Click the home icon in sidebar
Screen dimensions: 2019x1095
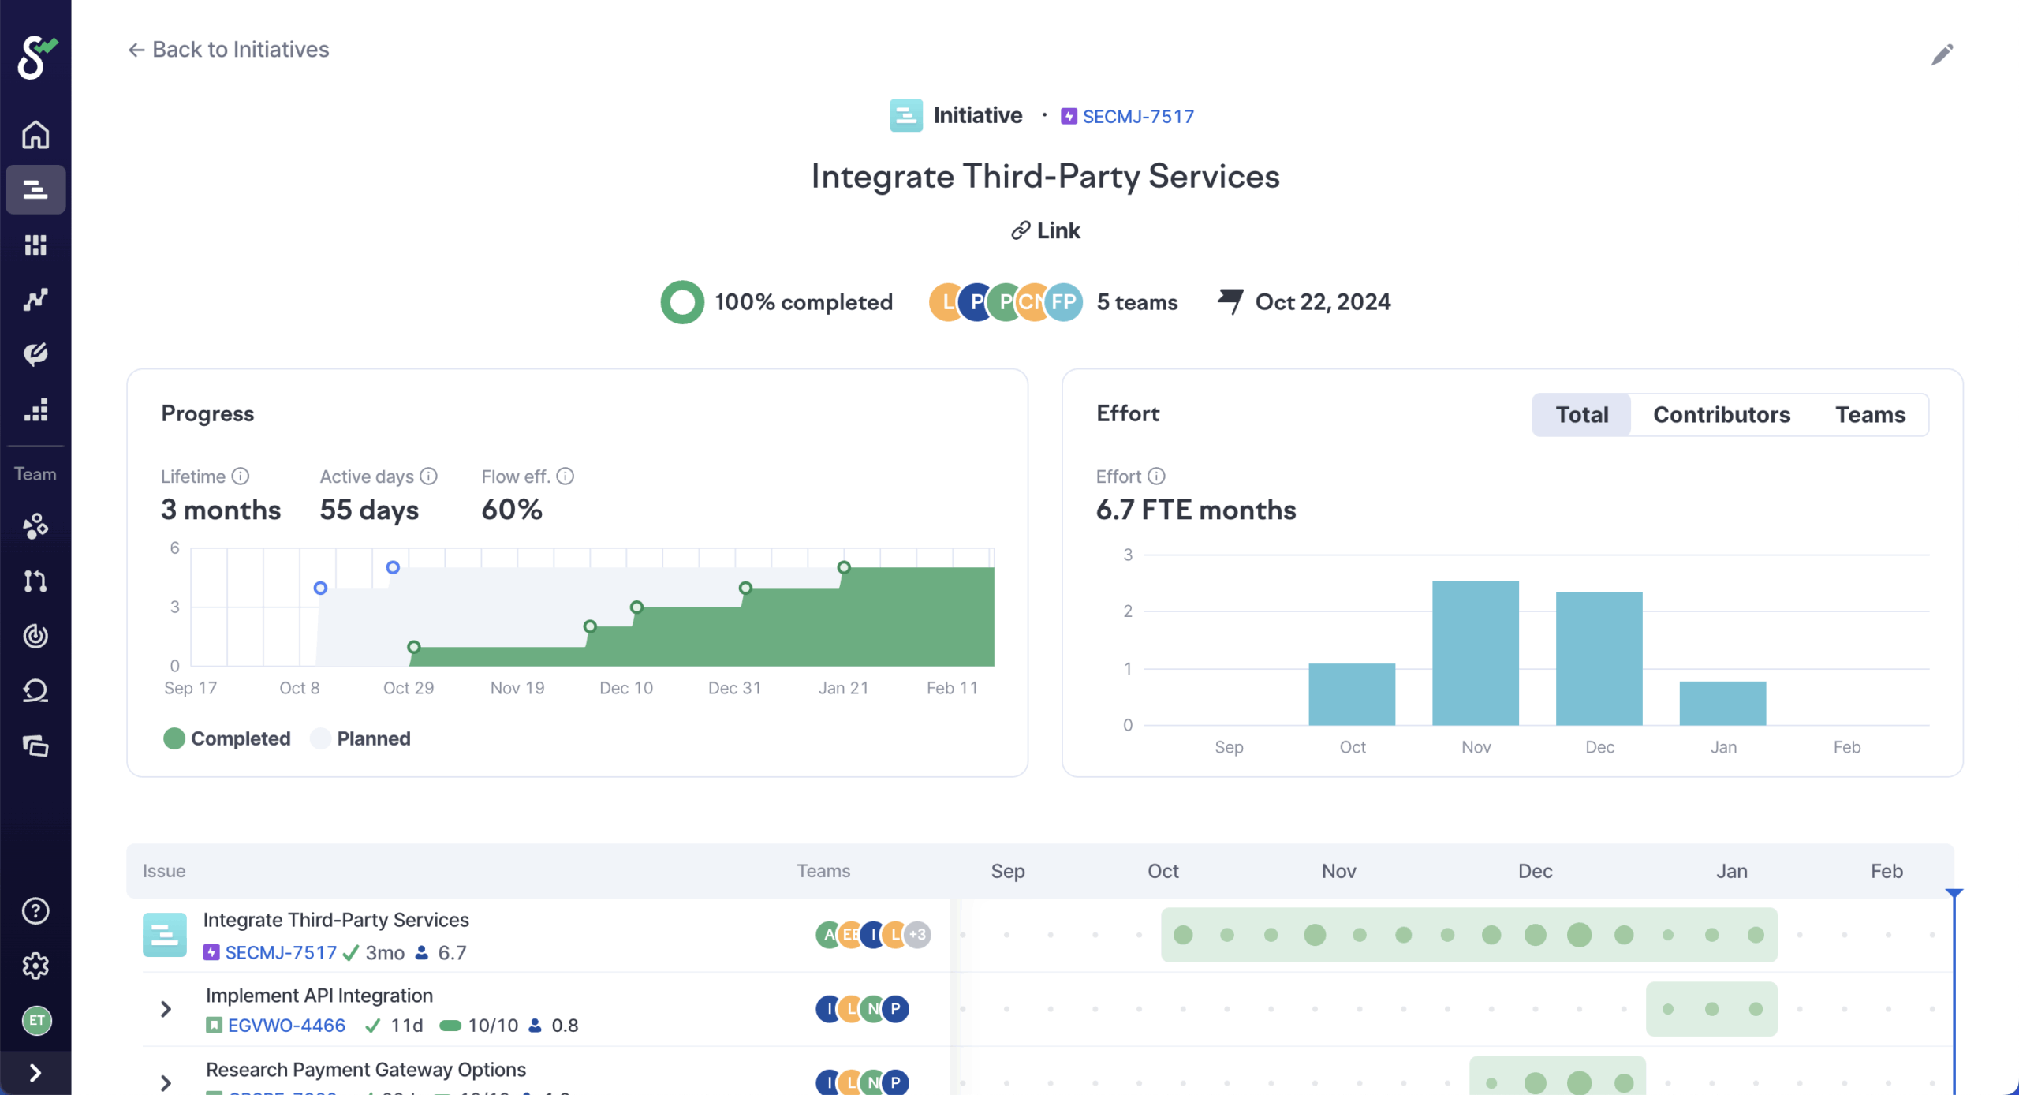point(35,135)
